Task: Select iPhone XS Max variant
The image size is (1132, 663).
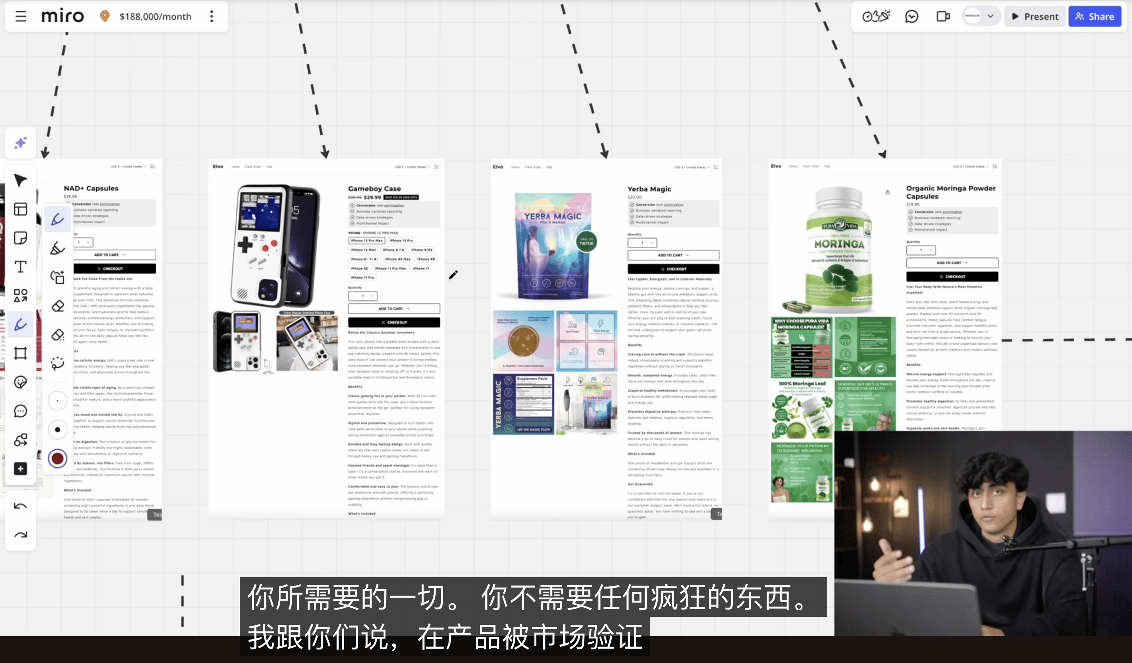Action: pos(397,259)
